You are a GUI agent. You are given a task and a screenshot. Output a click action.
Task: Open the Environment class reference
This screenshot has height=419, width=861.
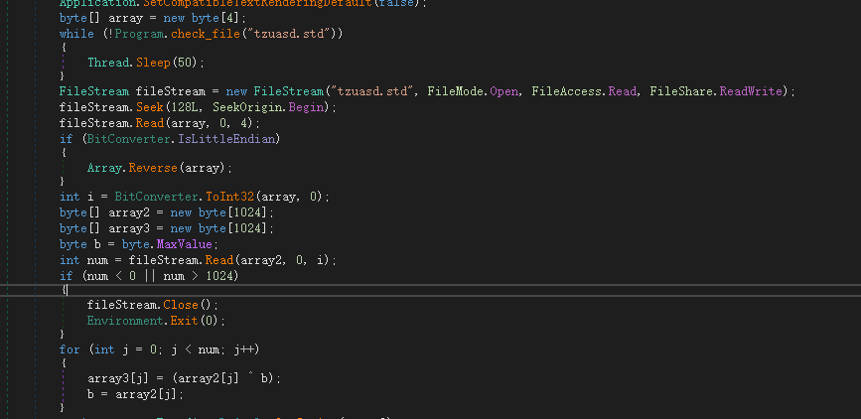[124, 321]
